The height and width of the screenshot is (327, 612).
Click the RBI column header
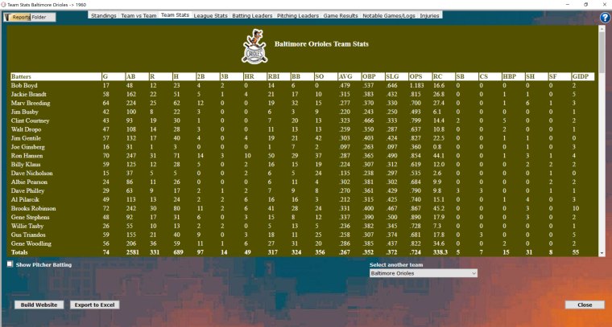pos(279,76)
